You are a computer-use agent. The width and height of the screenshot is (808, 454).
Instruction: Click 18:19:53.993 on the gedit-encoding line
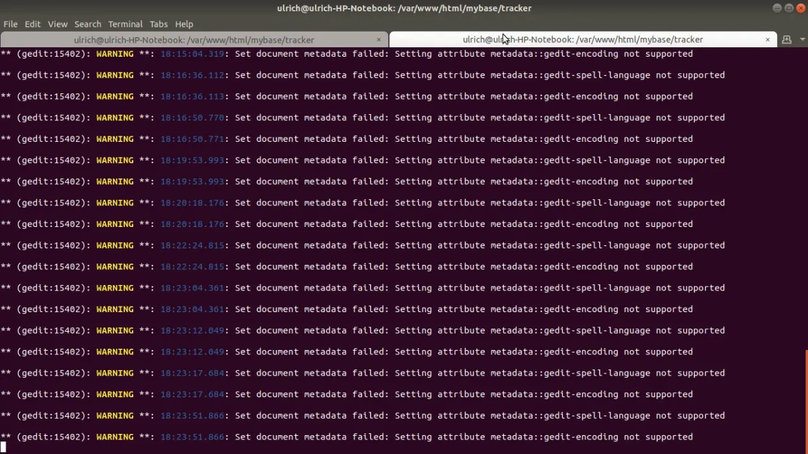(193, 182)
